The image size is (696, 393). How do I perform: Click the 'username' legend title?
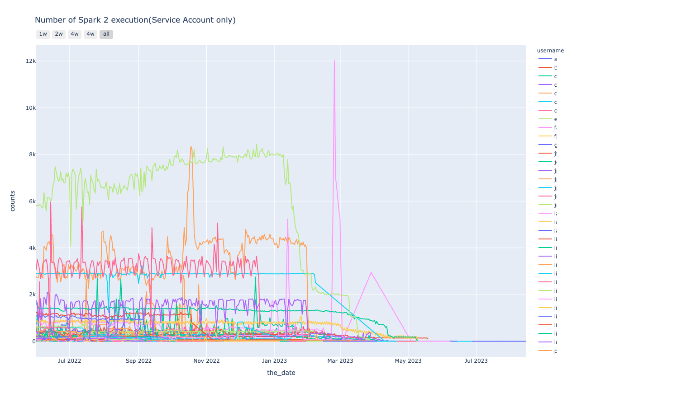point(550,51)
